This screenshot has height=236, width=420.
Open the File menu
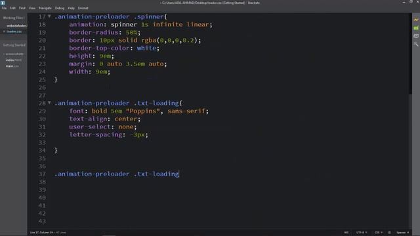4,8
